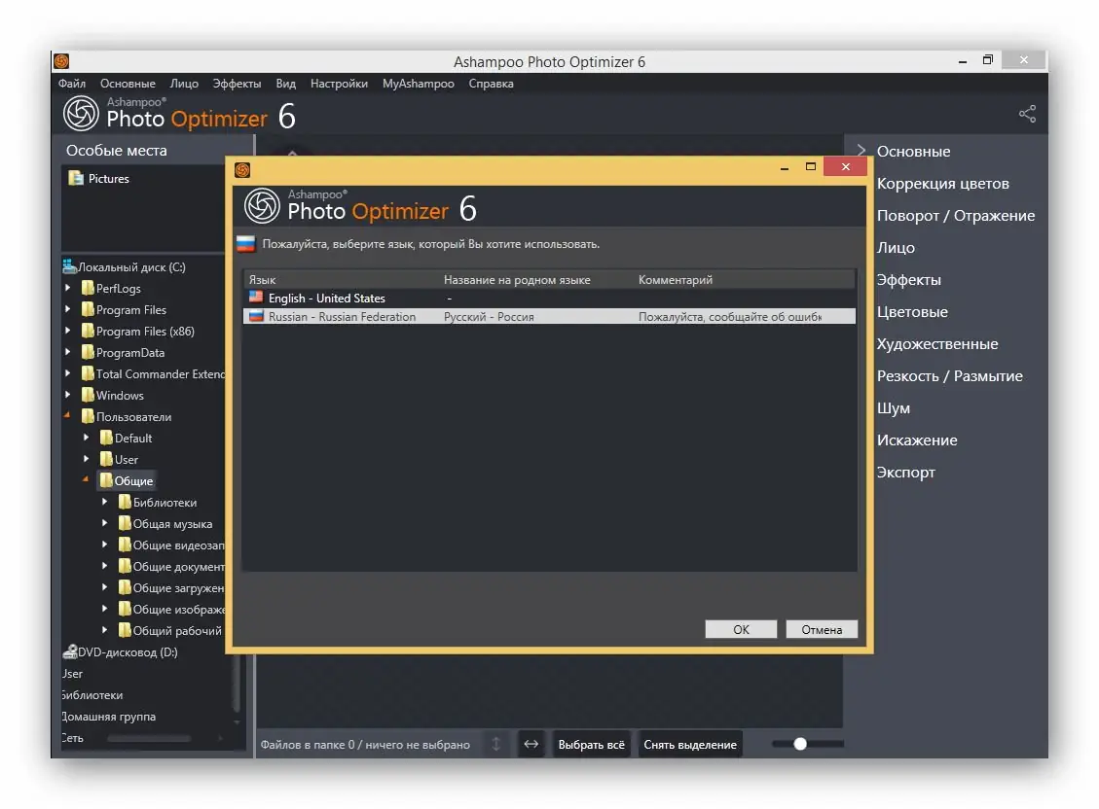
Task: Select Russian - Russian Federation row
Action: (x=549, y=316)
